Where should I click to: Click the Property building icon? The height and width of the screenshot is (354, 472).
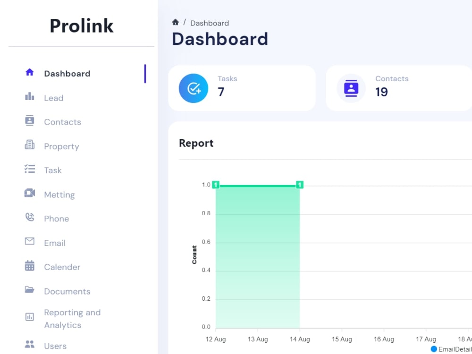click(29, 145)
